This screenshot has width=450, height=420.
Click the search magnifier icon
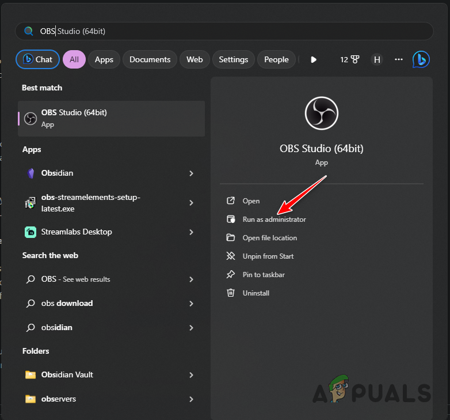[x=28, y=31]
